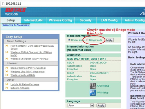Open the Internet/LAN tab

pos(33,20)
